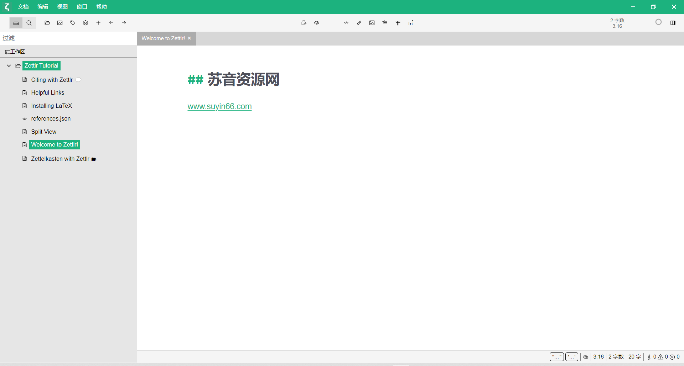Open the sidebar panel toggle on right
This screenshot has height=366, width=684.
673,22
